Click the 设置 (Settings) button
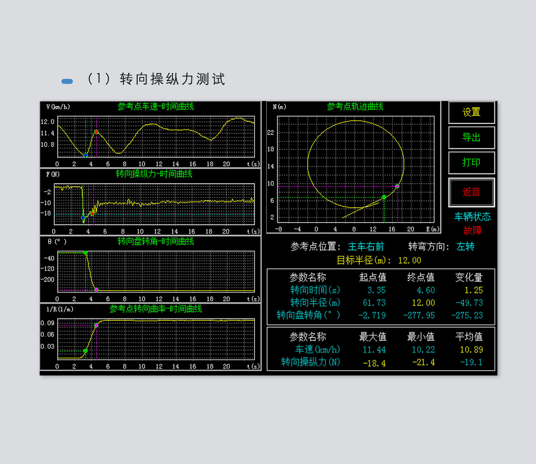The height and width of the screenshot is (464, 536). pos(471,112)
